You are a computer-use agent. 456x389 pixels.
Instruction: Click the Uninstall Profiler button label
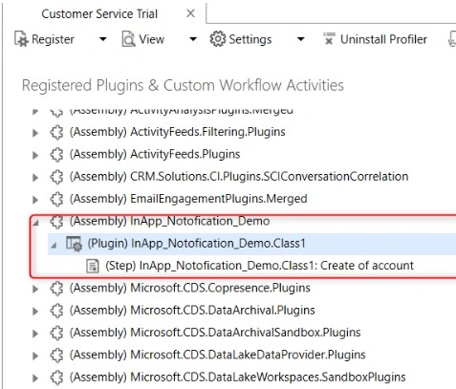[x=383, y=39]
